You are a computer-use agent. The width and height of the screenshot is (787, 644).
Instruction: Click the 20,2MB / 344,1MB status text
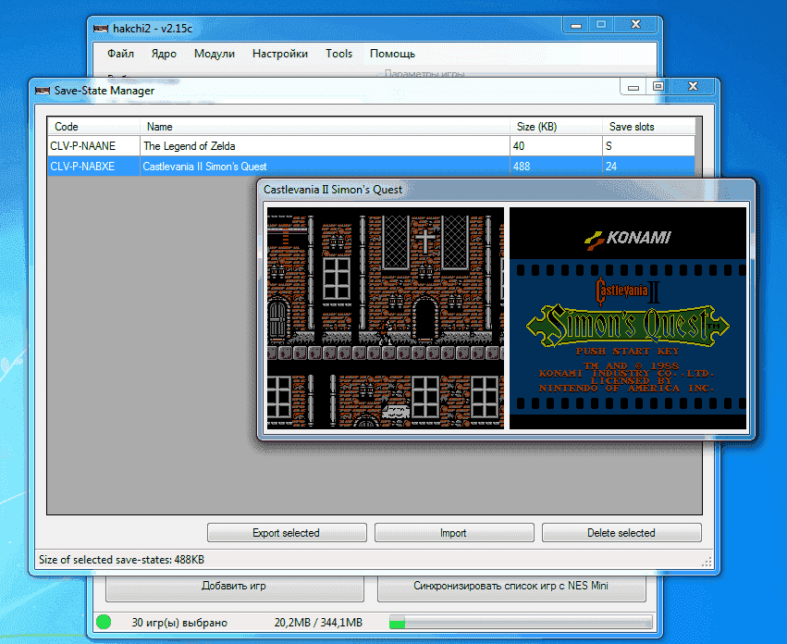318,623
